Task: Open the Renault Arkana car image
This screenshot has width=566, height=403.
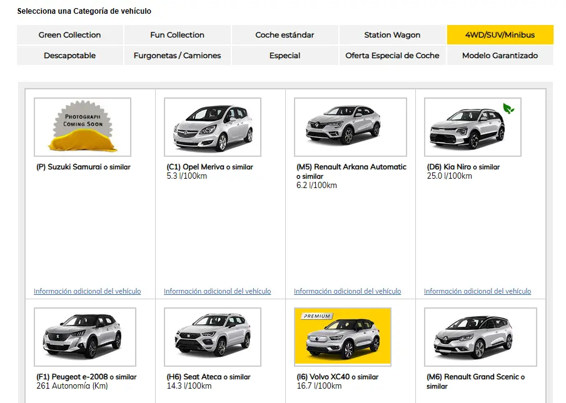Action: [350, 127]
